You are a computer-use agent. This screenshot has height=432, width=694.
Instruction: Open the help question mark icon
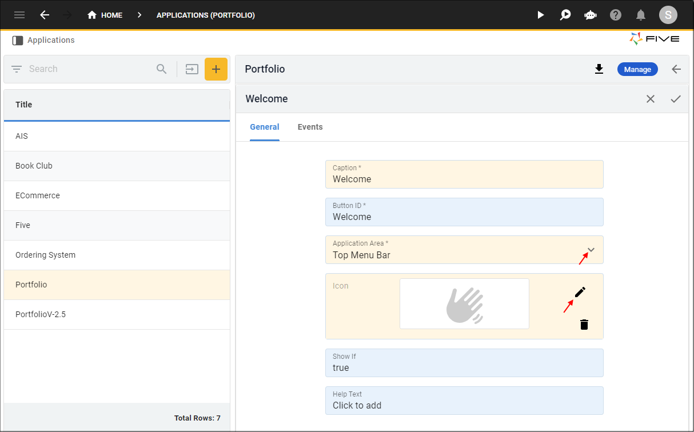pyautogui.click(x=616, y=15)
